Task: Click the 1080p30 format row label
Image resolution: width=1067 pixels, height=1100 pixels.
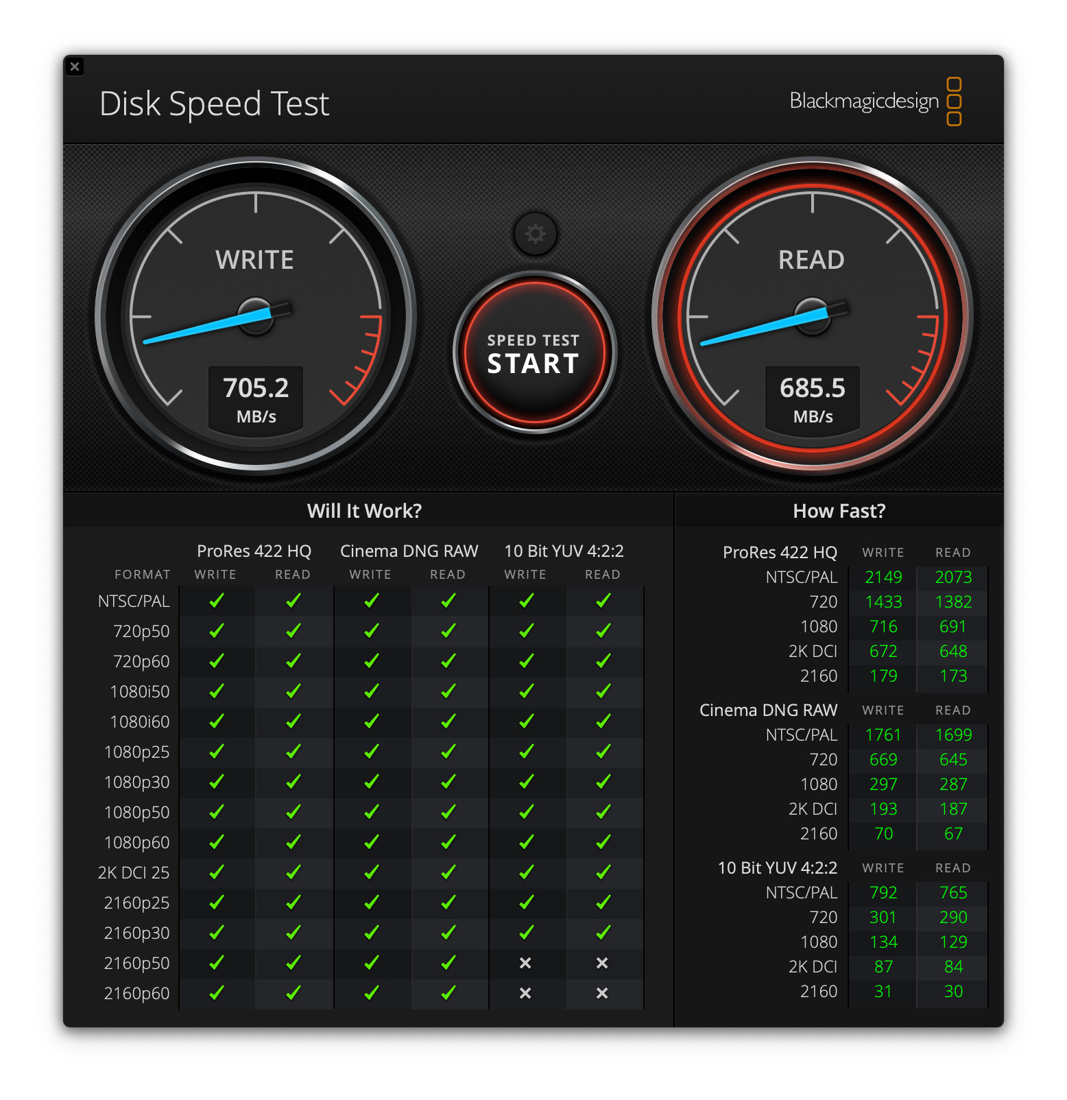Action: [x=136, y=782]
